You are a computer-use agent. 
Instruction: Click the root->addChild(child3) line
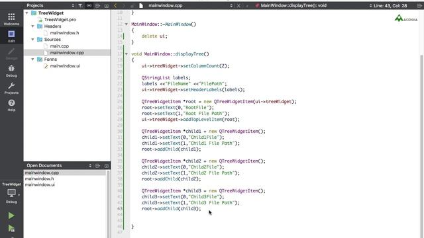pyautogui.click(x=172, y=209)
